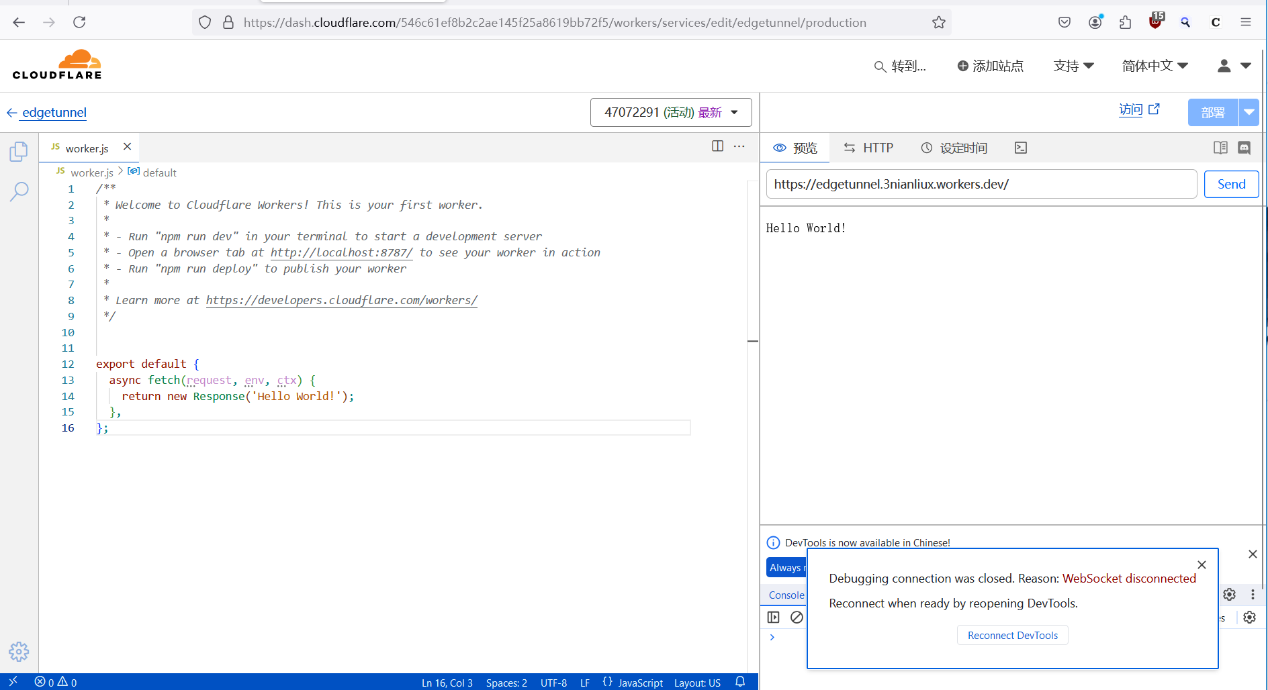Click the default symbol in breadcrumb
1268x690 pixels.
point(159,172)
